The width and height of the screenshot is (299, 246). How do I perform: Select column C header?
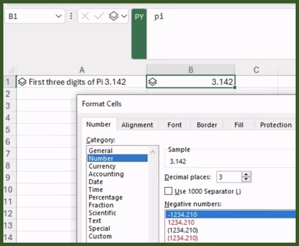coord(256,70)
